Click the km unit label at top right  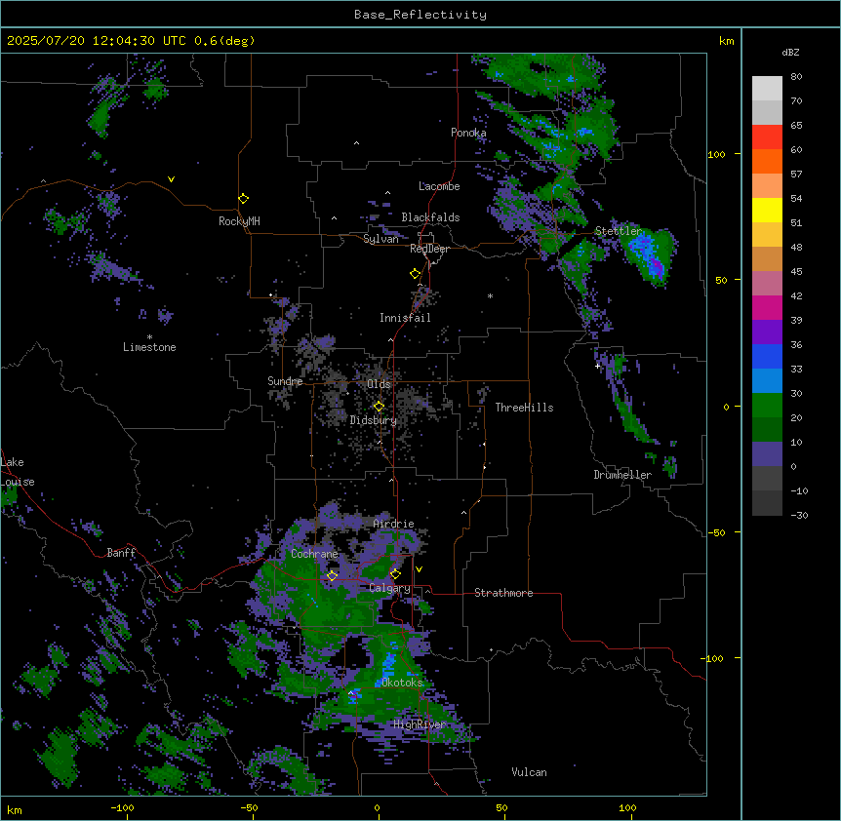click(726, 41)
